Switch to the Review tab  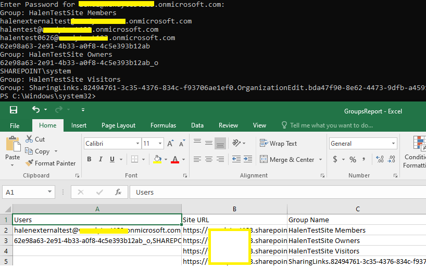pos(228,125)
